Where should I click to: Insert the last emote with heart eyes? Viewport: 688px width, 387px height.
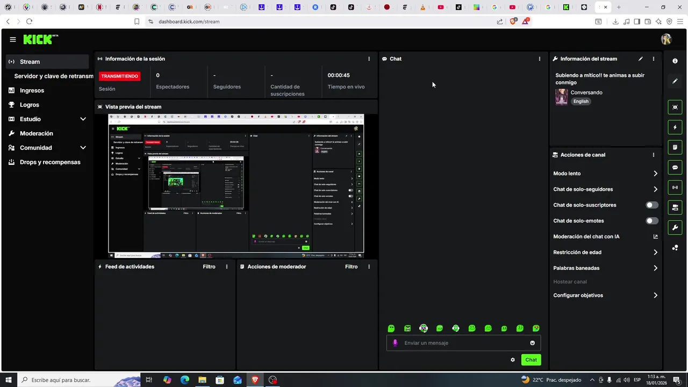click(536, 328)
